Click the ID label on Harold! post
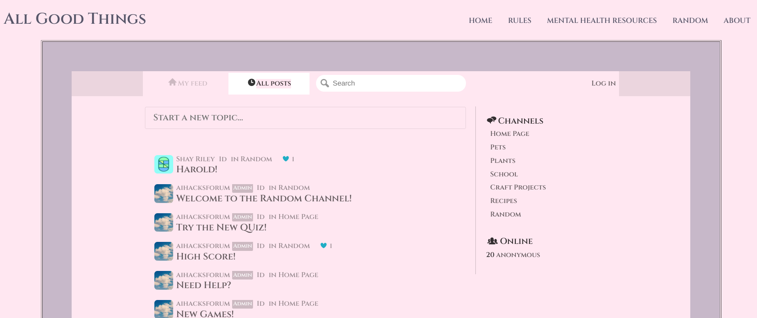This screenshot has width=757, height=318. pos(223,159)
